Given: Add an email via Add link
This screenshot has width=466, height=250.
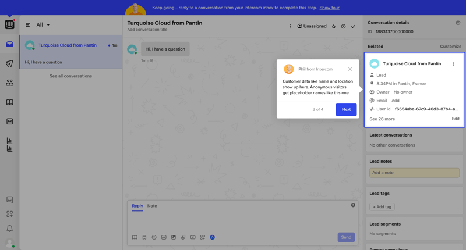Looking at the screenshot, I should point(396,101).
